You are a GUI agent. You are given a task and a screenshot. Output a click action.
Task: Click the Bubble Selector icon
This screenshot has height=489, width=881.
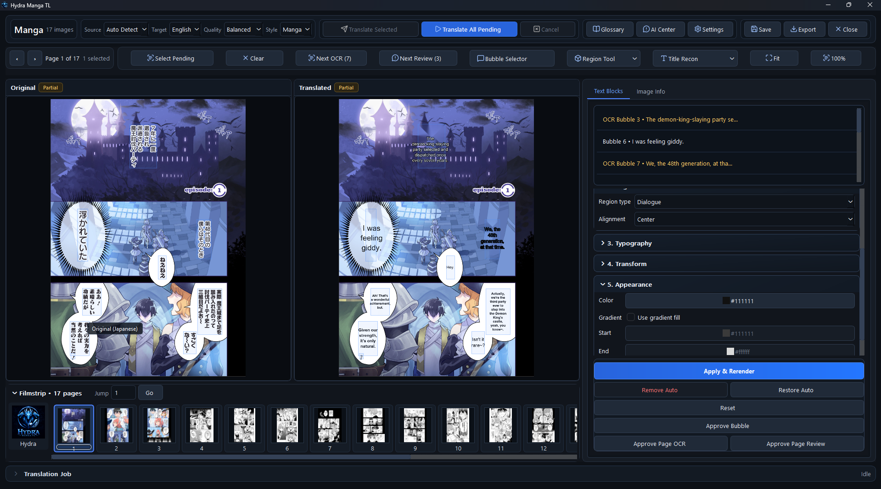tap(480, 58)
